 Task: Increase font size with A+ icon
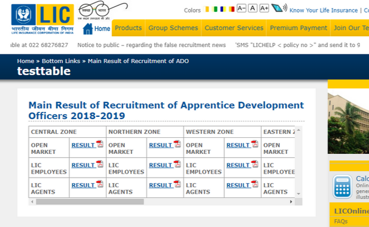pos(264,9)
